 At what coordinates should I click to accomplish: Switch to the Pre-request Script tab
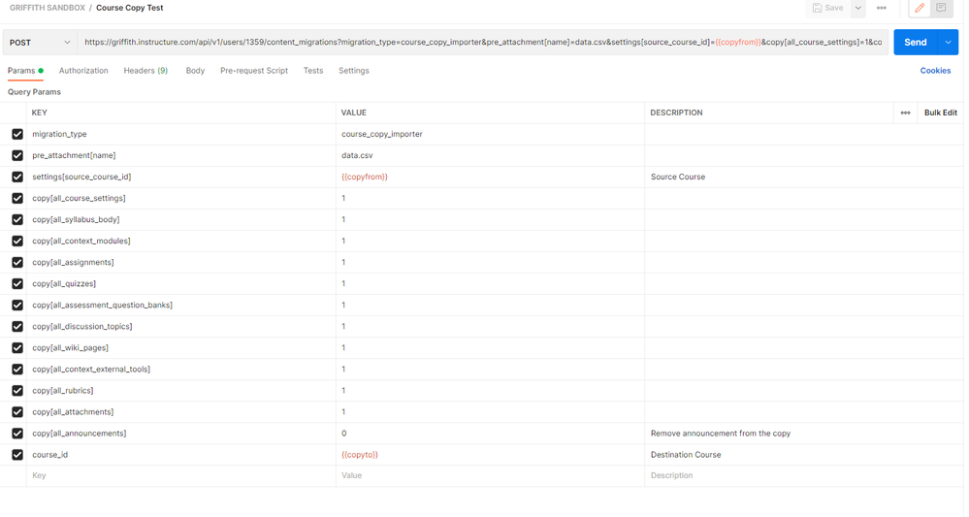(x=253, y=71)
